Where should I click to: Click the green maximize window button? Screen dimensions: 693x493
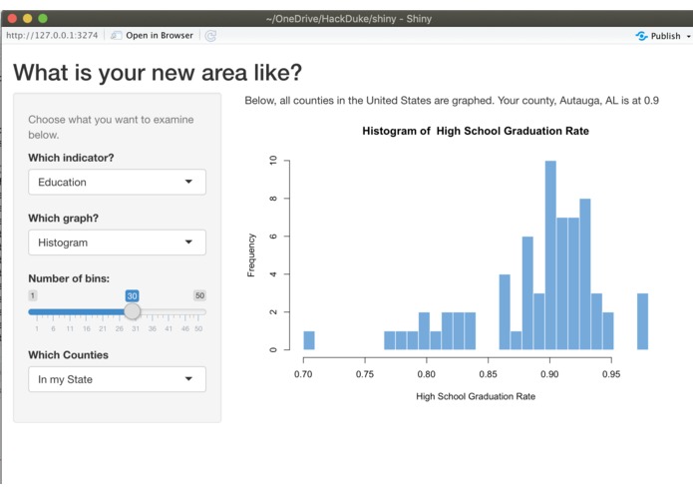point(43,18)
